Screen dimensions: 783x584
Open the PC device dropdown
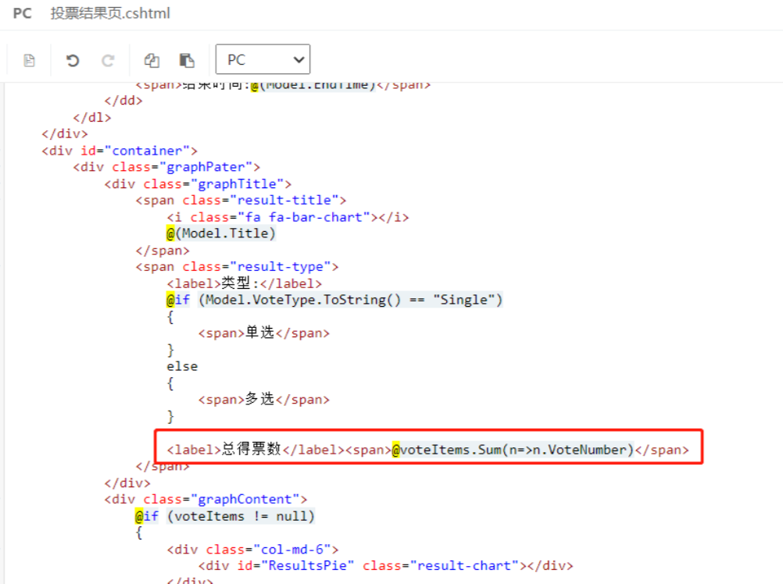[x=263, y=59]
